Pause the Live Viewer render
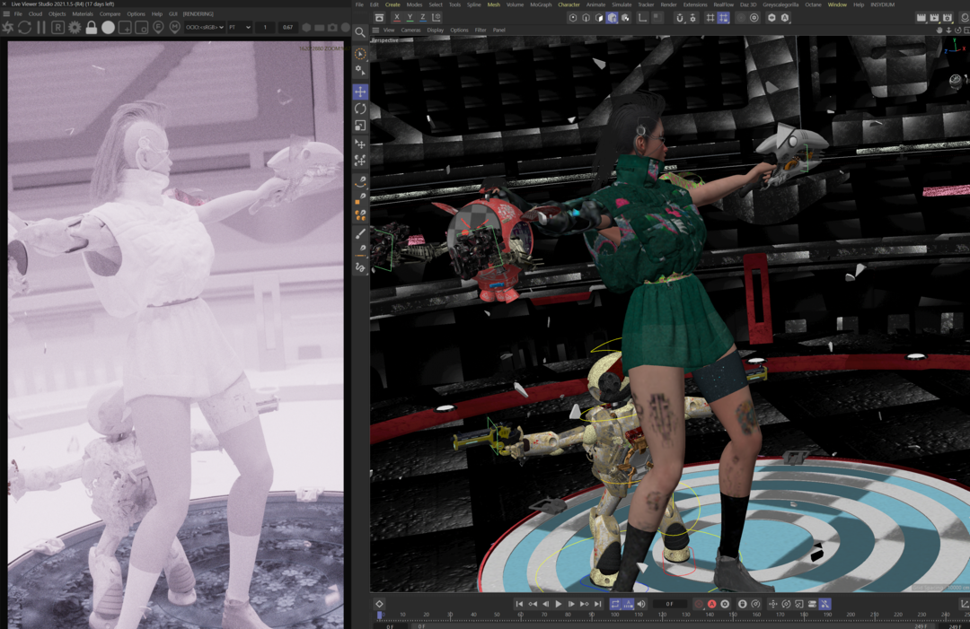 (x=40, y=27)
